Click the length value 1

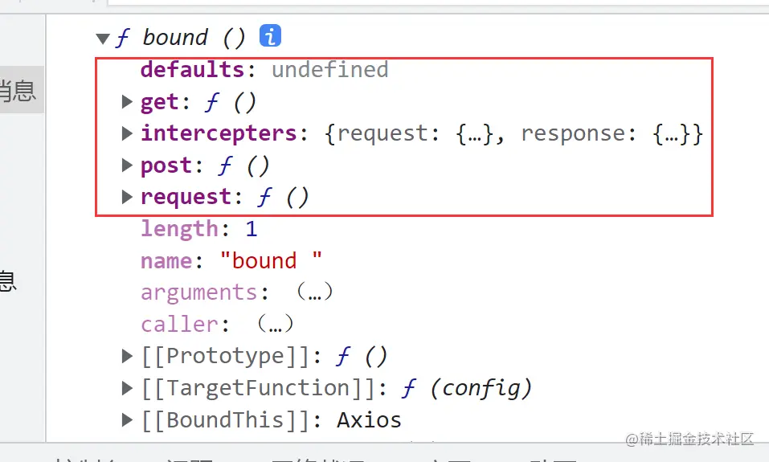(x=251, y=229)
